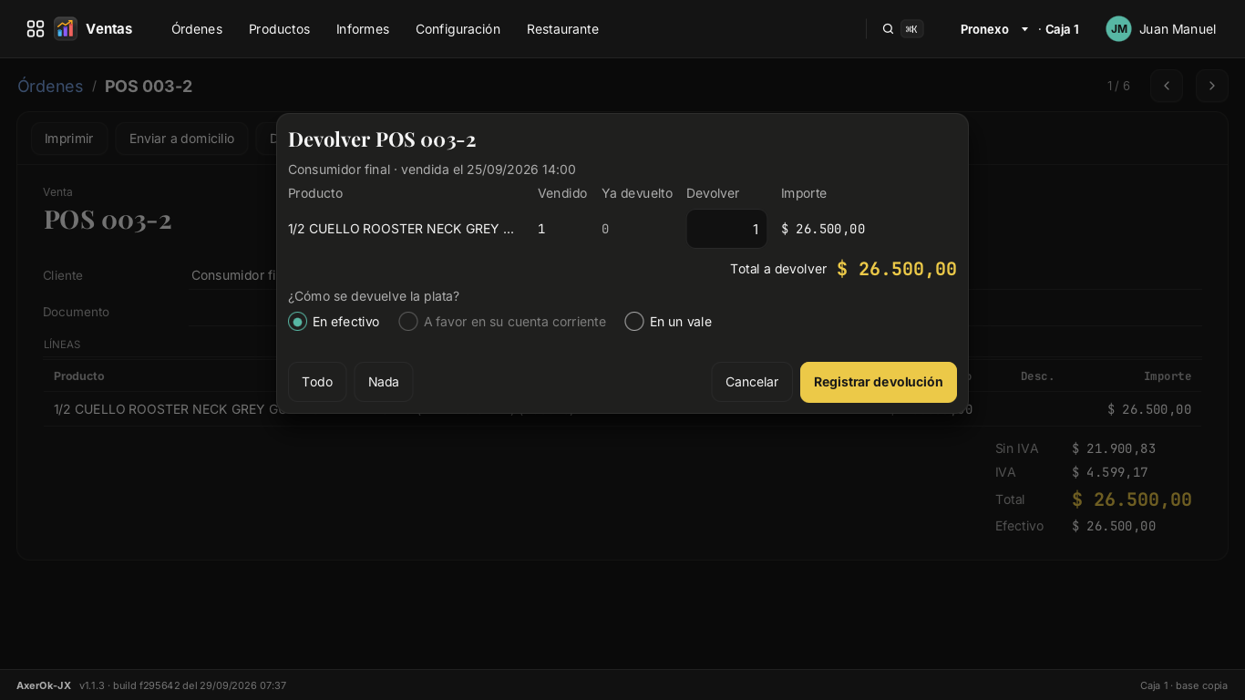Click the AxerOk-JX version text in footer
The image size is (1245, 700).
coord(151,685)
